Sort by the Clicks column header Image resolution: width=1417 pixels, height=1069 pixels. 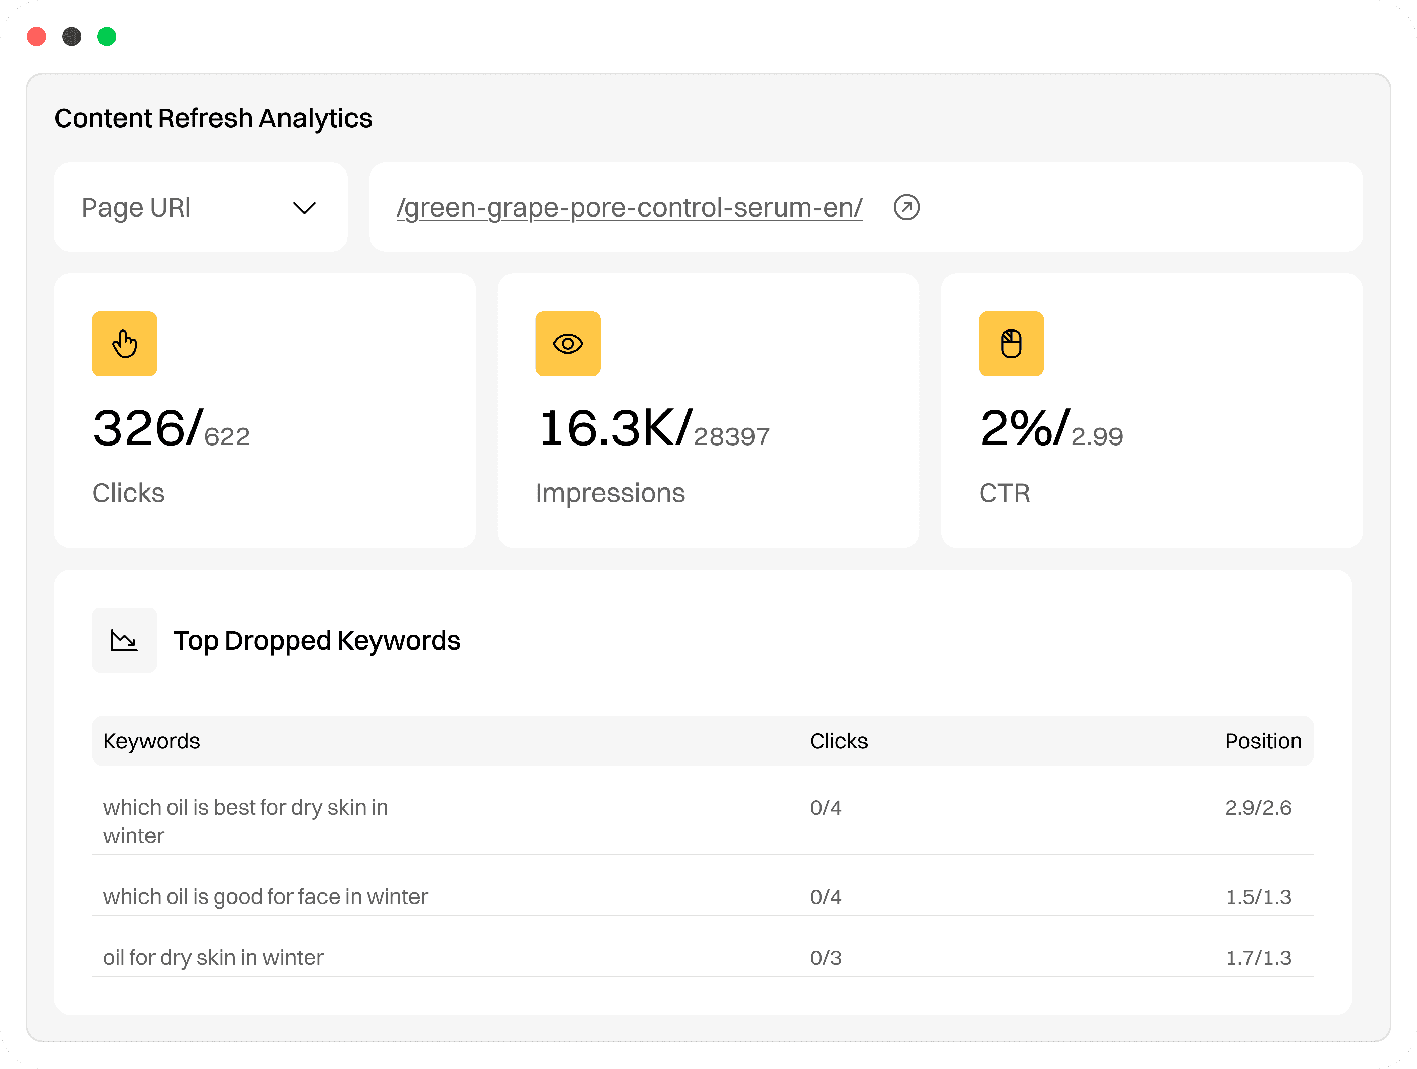pos(838,741)
